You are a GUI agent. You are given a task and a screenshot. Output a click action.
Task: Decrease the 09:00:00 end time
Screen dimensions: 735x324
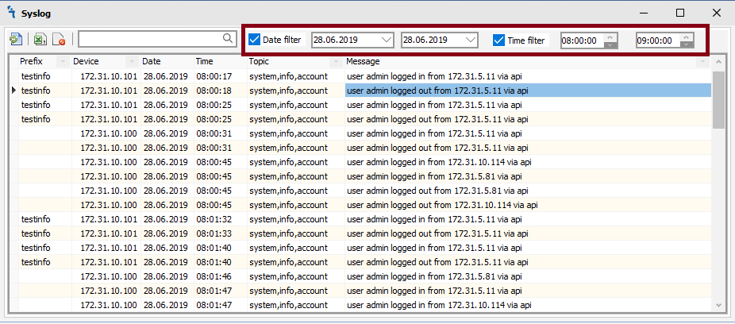[x=685, y=44]
